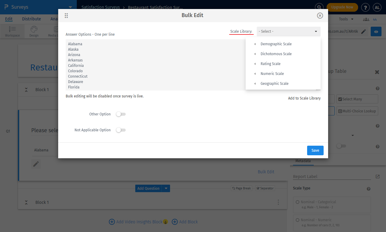Switch to the Distribute tab
The width and height of the screenshot is (386, 232).
click(31, 19)
